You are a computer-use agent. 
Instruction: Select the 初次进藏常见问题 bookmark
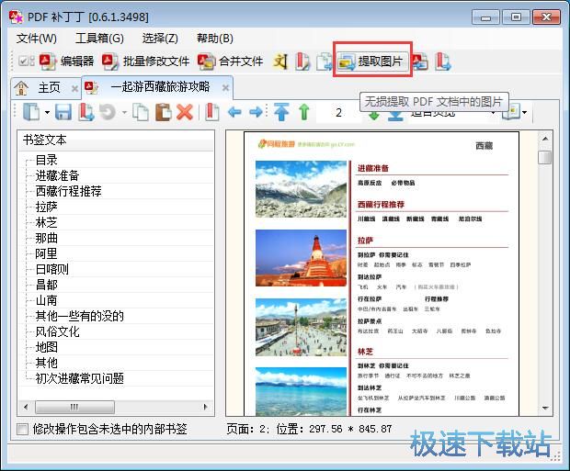(x=80, y=378)
